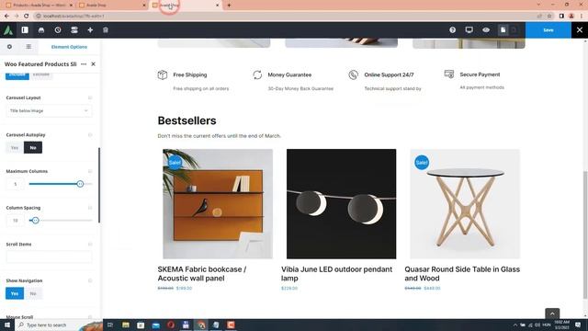Click the Maximum Columns slider handle
This screenshot has height=331, width=588.
(x=80, y=184)
